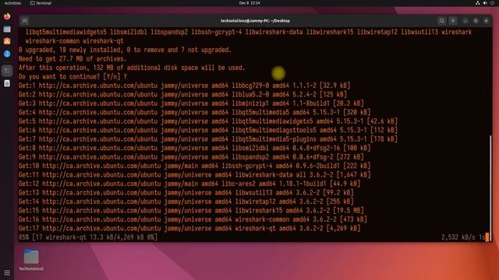Screen dimensions: 499x280
Task: Open Firefox from the dock
Action: point(7,16)
